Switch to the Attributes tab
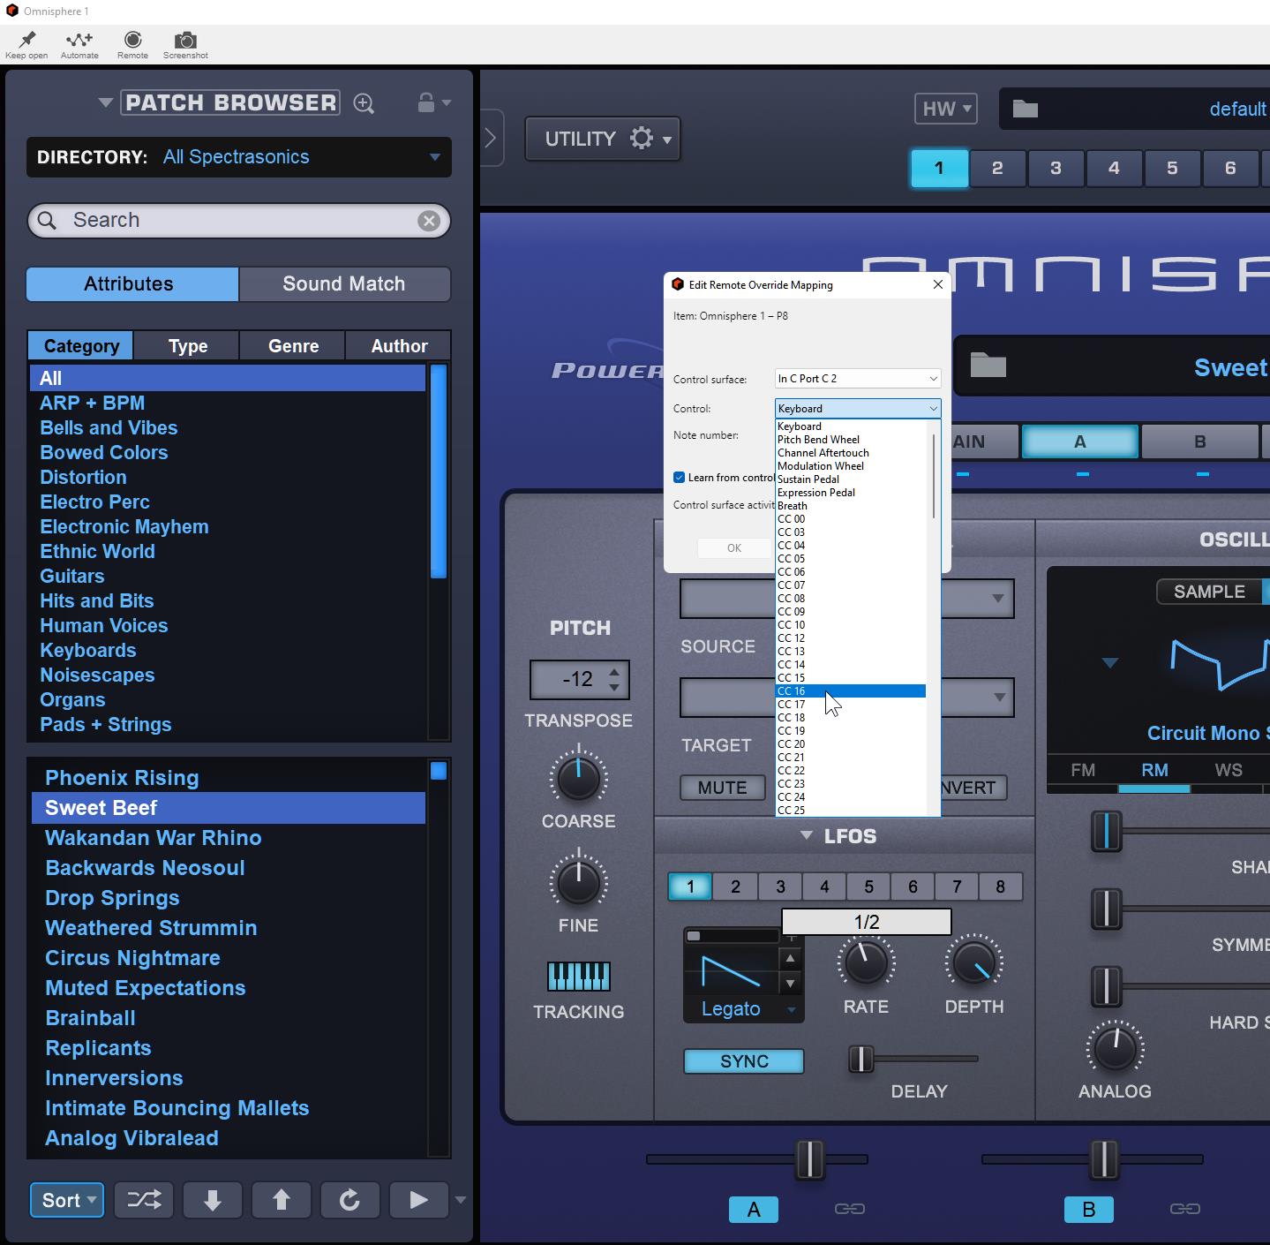The height and width of the screenshot is (1245, 1270). (x=132, y=284)
